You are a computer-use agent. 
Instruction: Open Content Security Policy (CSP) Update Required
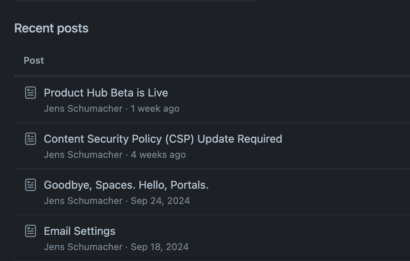click(x=163, y=139)
